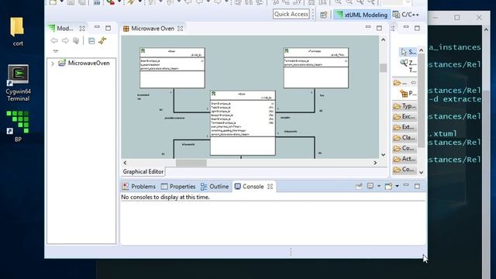This screenshot has width=496, height=279.
Task: Select the BP desktop shortcut
Action: tap(18, 126)
